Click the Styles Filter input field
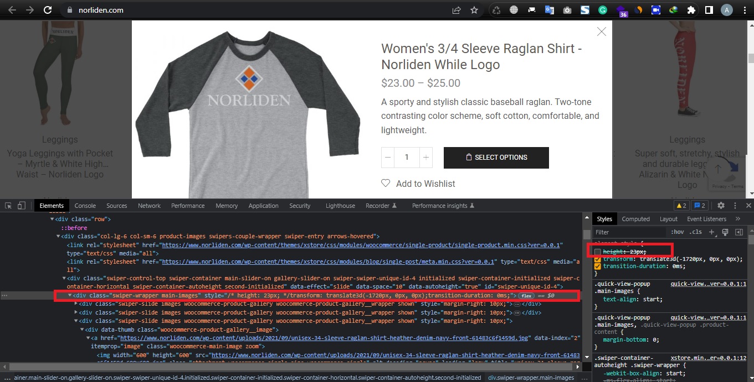This screenshot has height=382, width=754. 629,232
